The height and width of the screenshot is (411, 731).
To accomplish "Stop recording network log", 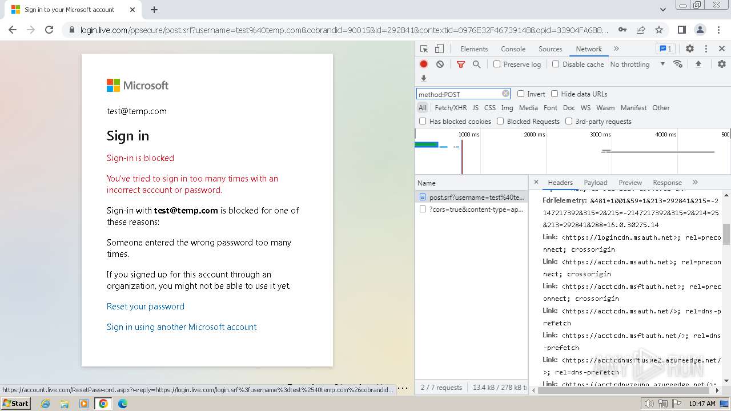I will tap(424, 65).
